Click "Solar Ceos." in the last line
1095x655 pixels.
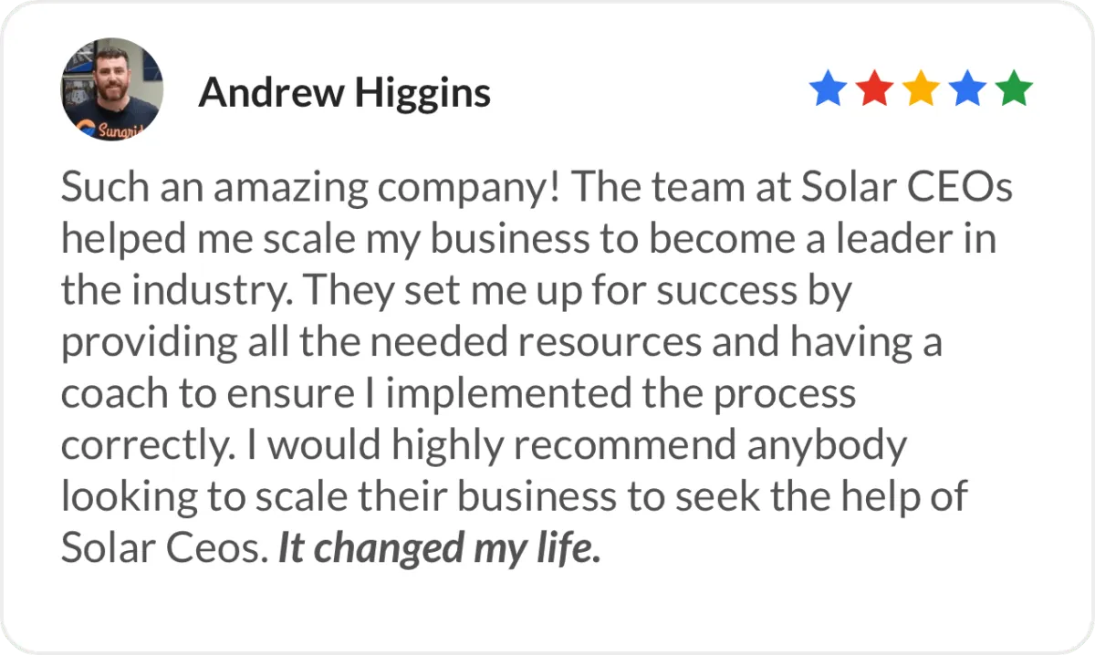click(165, 548)
